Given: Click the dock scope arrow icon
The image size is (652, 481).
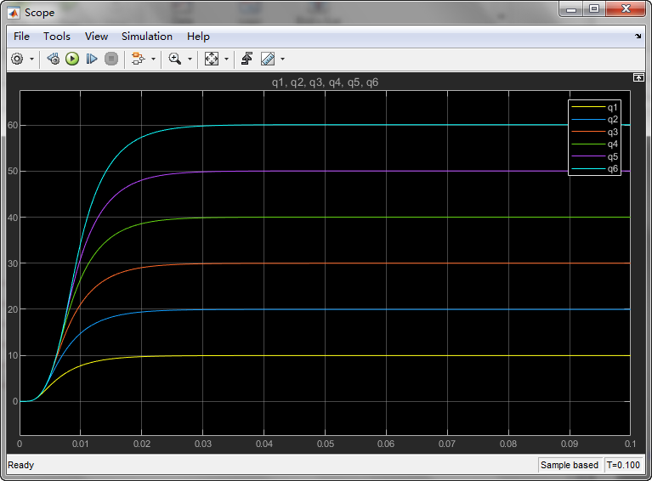Looking at the screenshot, I should tap(638, 37).
